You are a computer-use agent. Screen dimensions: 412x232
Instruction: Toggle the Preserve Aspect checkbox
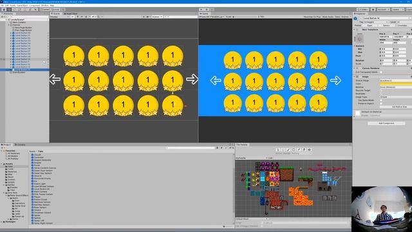[x=381, y=104]
